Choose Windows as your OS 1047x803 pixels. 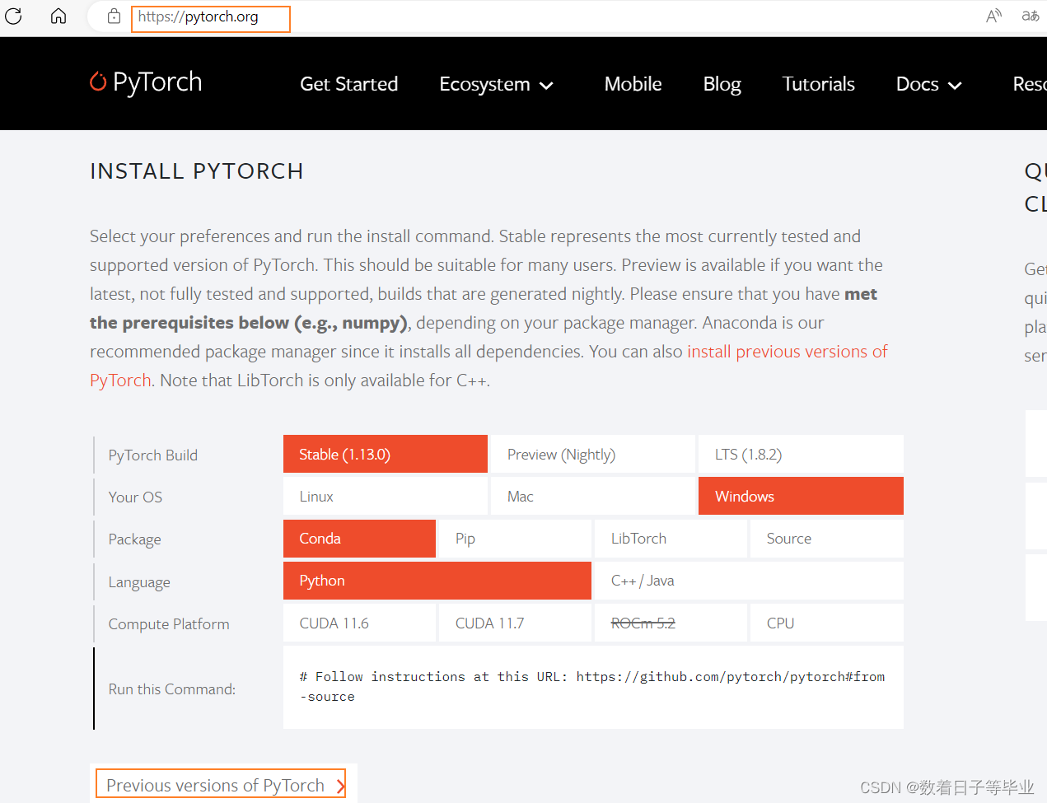coord(801,496)
